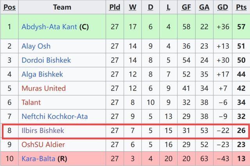This screenshot has width=250, height=166.
Task: Click the GA column header
Action: 204,7
